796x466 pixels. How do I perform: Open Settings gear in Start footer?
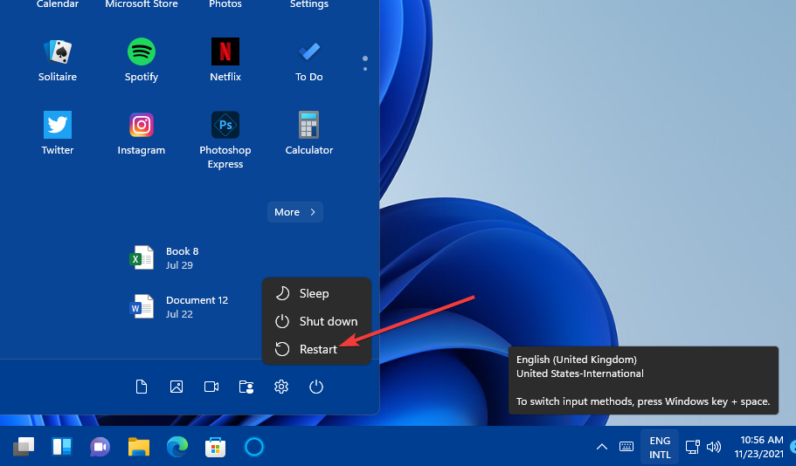point(281,387)
